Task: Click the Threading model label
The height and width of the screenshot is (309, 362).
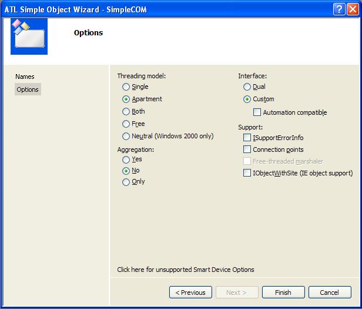Action: (142, 76)
